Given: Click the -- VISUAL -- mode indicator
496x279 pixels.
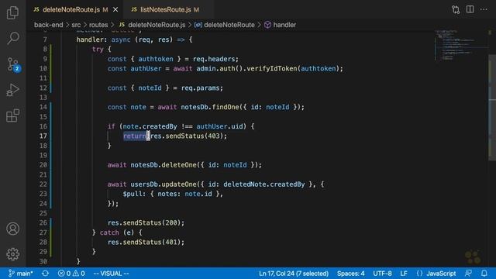Looking at the screenshot, I should 111,274.
